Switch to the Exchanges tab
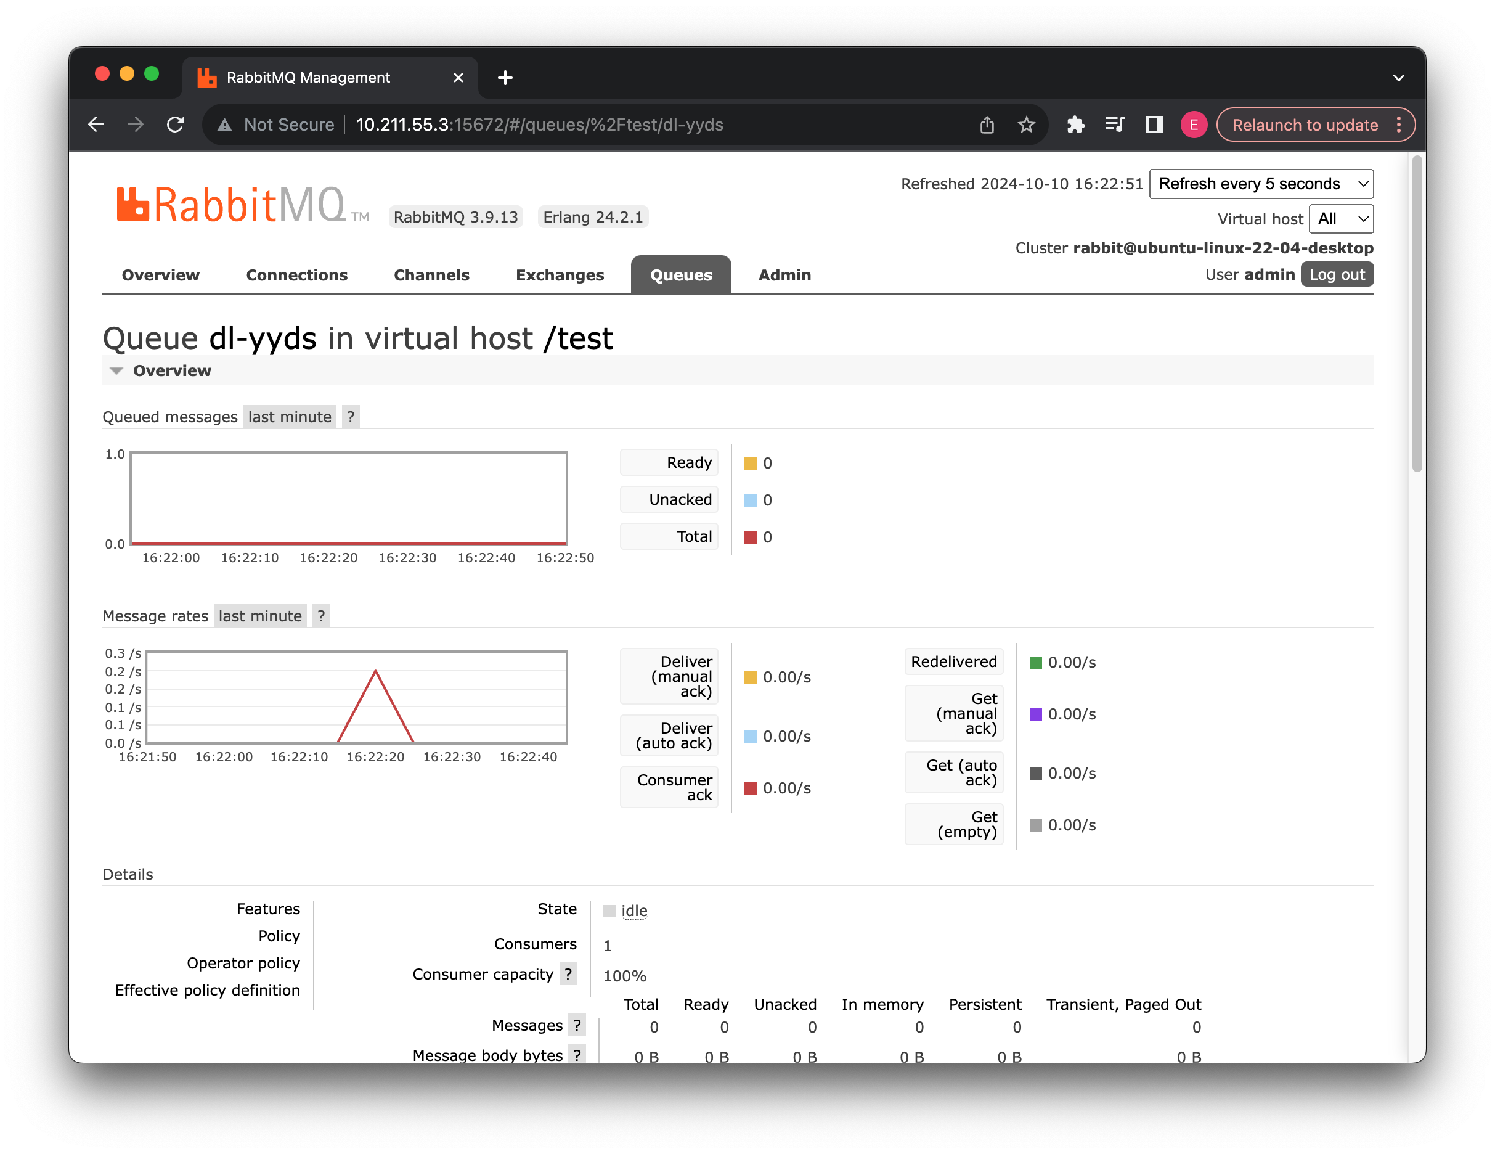This screenshot has height=1154, width=1495. 560,275
